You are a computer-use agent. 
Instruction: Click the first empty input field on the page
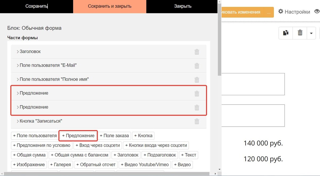click(x=253, y=84)
